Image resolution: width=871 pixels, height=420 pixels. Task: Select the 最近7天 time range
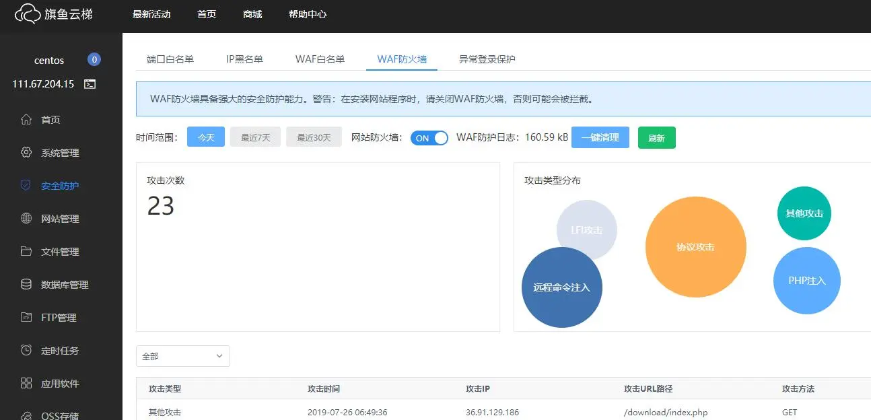coord(255,137)
